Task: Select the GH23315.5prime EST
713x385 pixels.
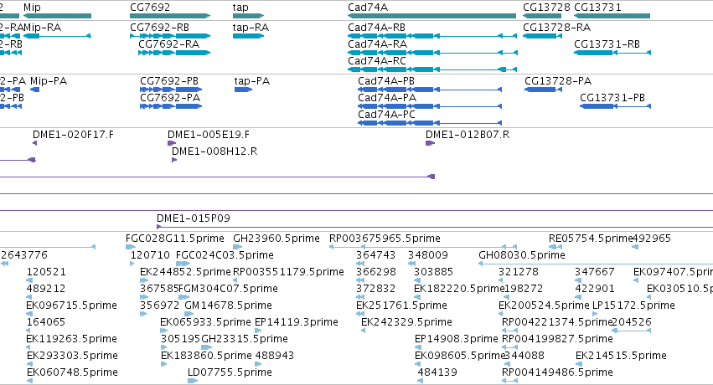Action: (207, 348)
